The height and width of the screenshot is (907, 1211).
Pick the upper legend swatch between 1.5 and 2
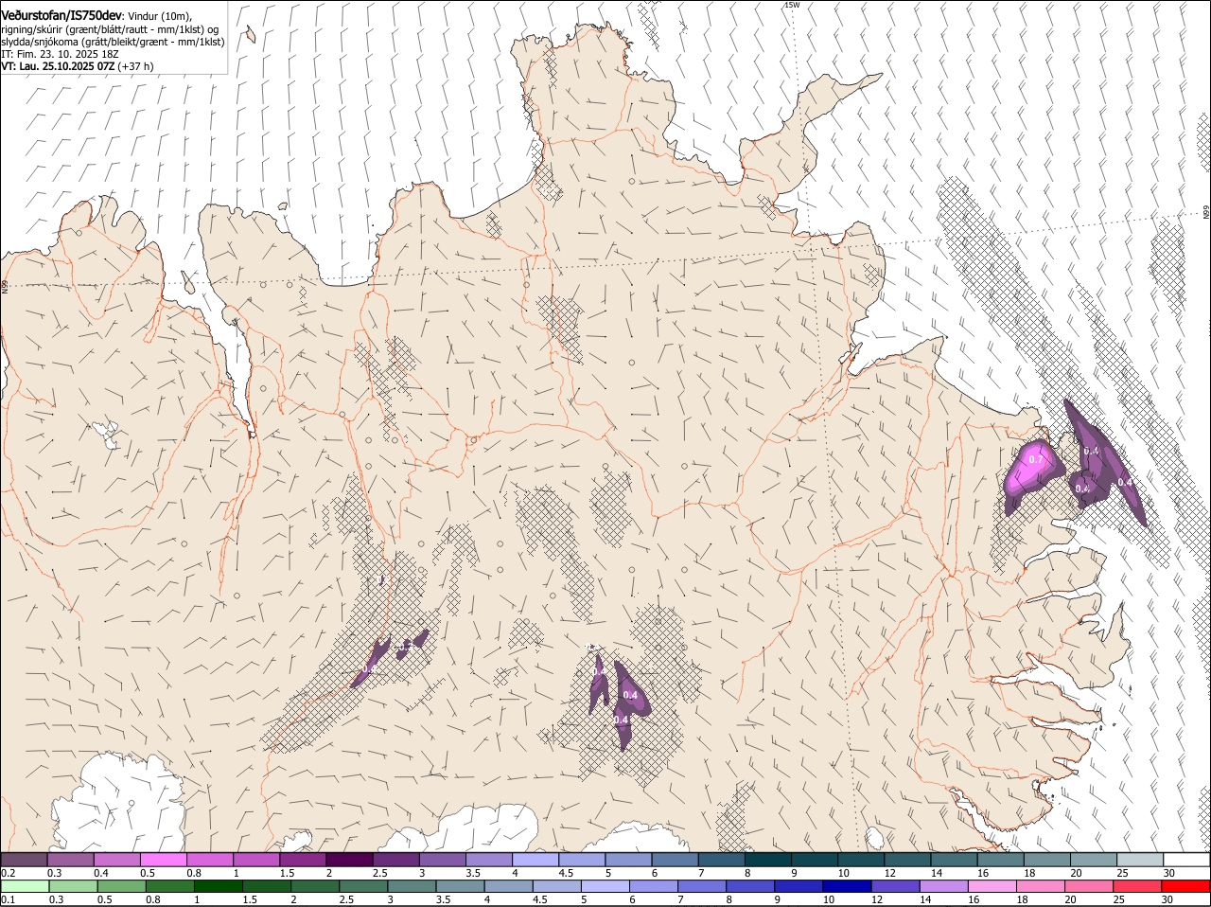point(303,859)
